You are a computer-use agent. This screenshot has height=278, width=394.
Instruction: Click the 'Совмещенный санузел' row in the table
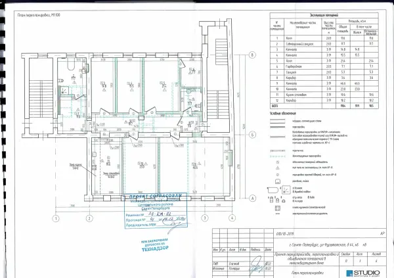coord(324,44)
